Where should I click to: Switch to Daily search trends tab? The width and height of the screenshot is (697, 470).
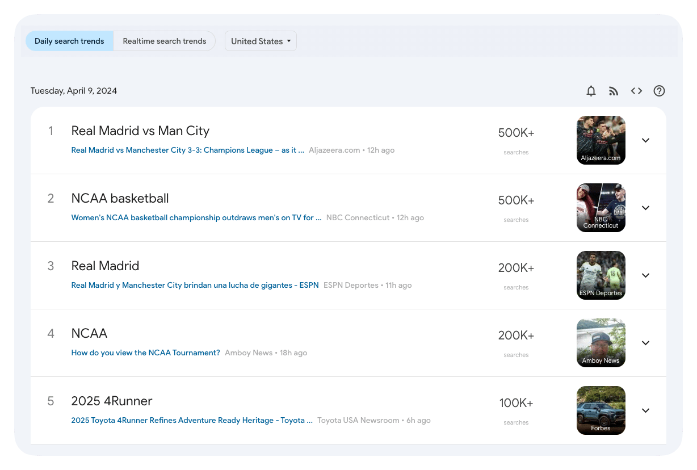coord(69,41)
